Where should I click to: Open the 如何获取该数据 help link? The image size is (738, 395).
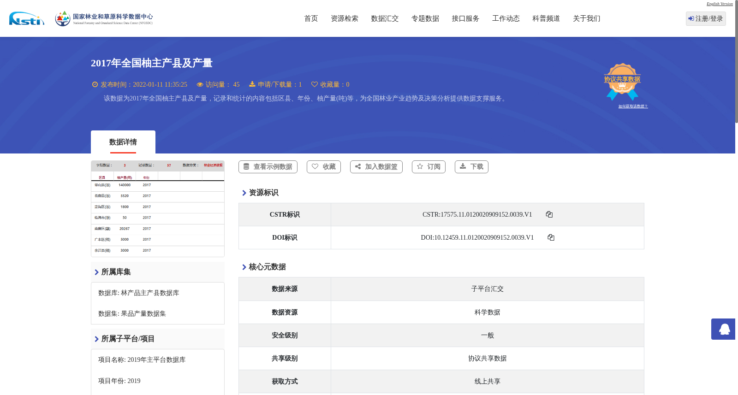(633, 106)
